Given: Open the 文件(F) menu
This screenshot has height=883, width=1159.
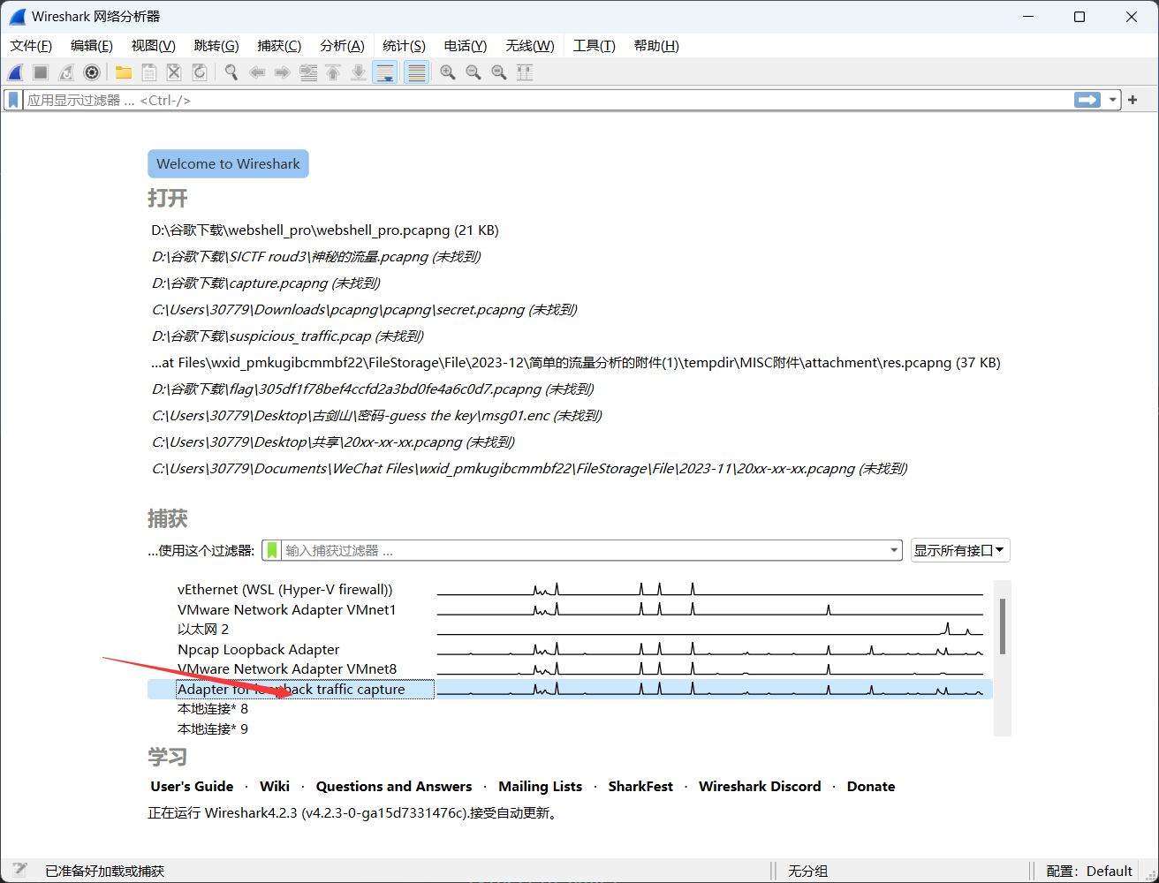Looking at the screenshot, I should [x=31, y=46].
